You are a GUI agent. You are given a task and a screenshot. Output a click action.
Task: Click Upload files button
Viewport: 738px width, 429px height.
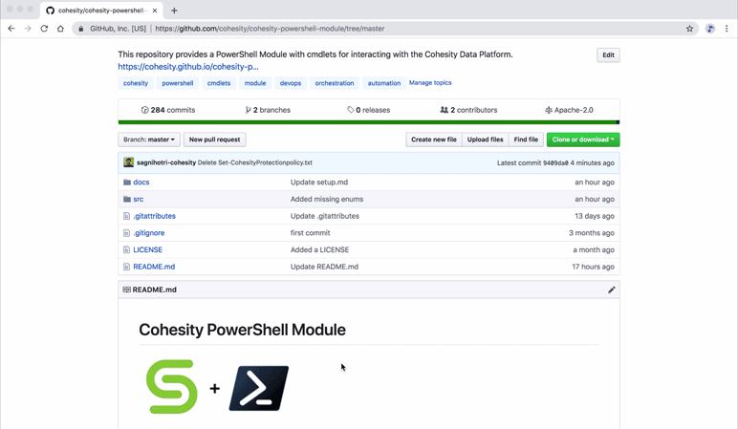(x=486, y=139)
